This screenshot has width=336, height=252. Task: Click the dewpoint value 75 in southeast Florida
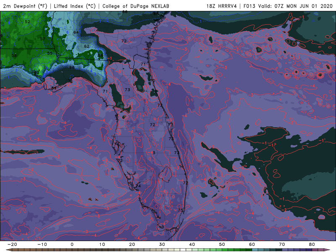181,210
